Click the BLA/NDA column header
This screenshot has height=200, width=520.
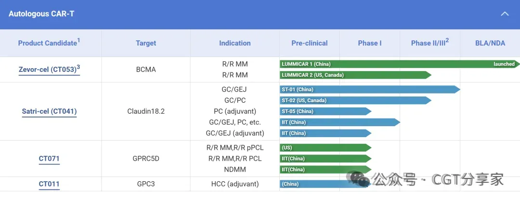pyautogui.click(x=490, y=43)
